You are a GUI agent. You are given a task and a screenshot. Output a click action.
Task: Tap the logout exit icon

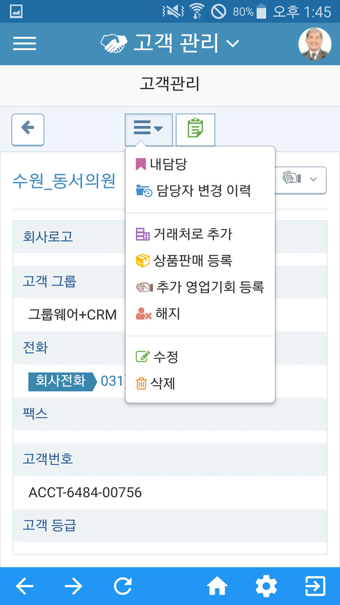point(315,587)
